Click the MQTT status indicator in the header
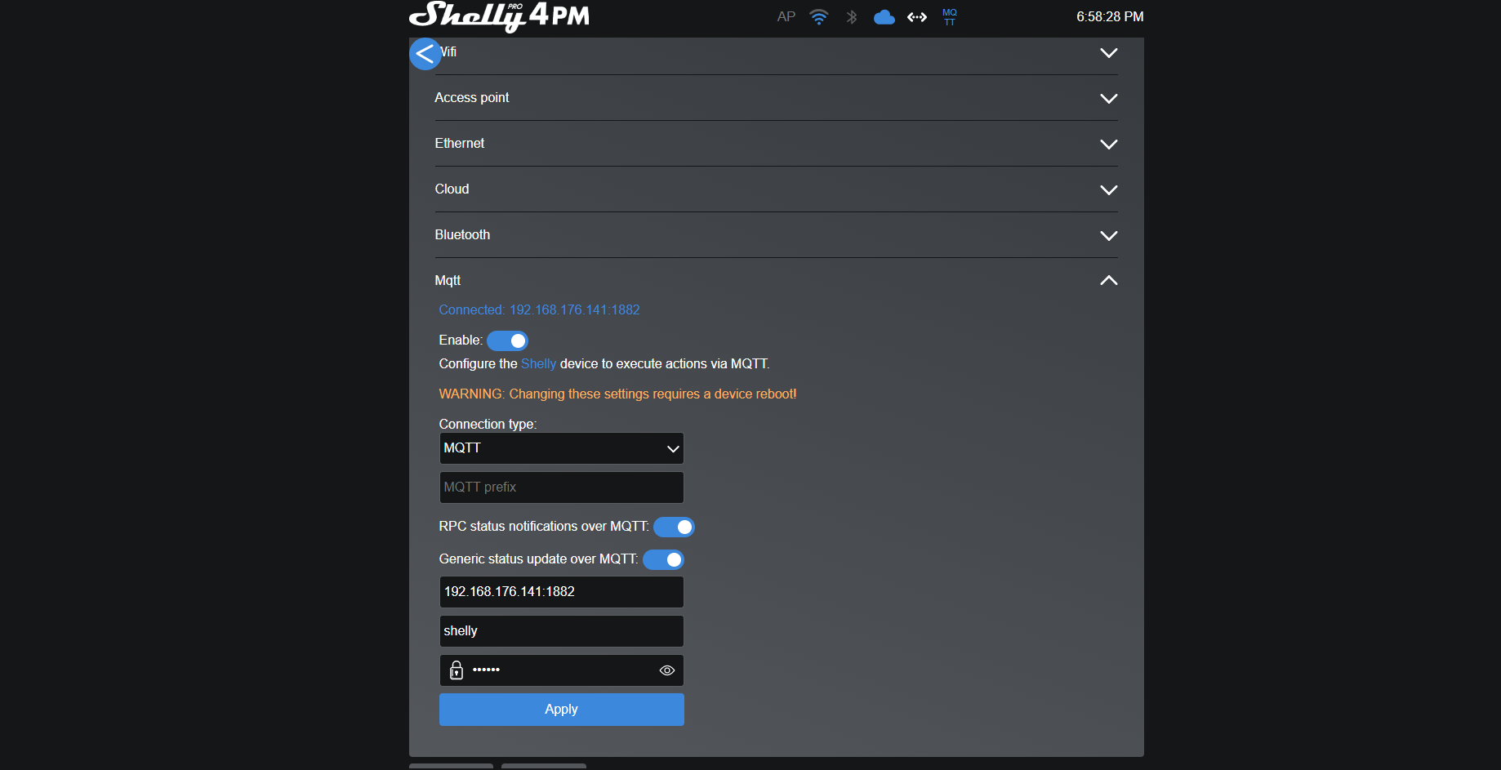 coord(948,16)
